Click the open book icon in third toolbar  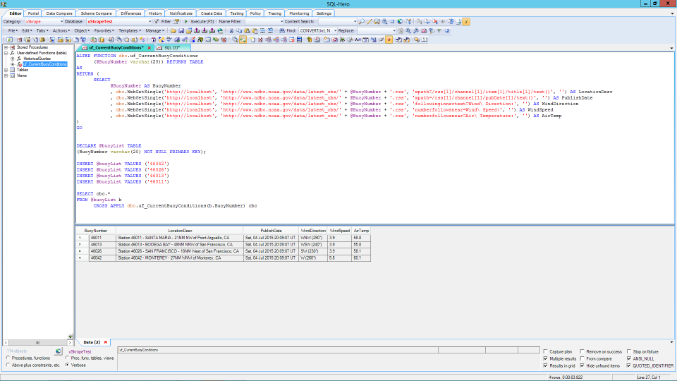pos(425,40)
